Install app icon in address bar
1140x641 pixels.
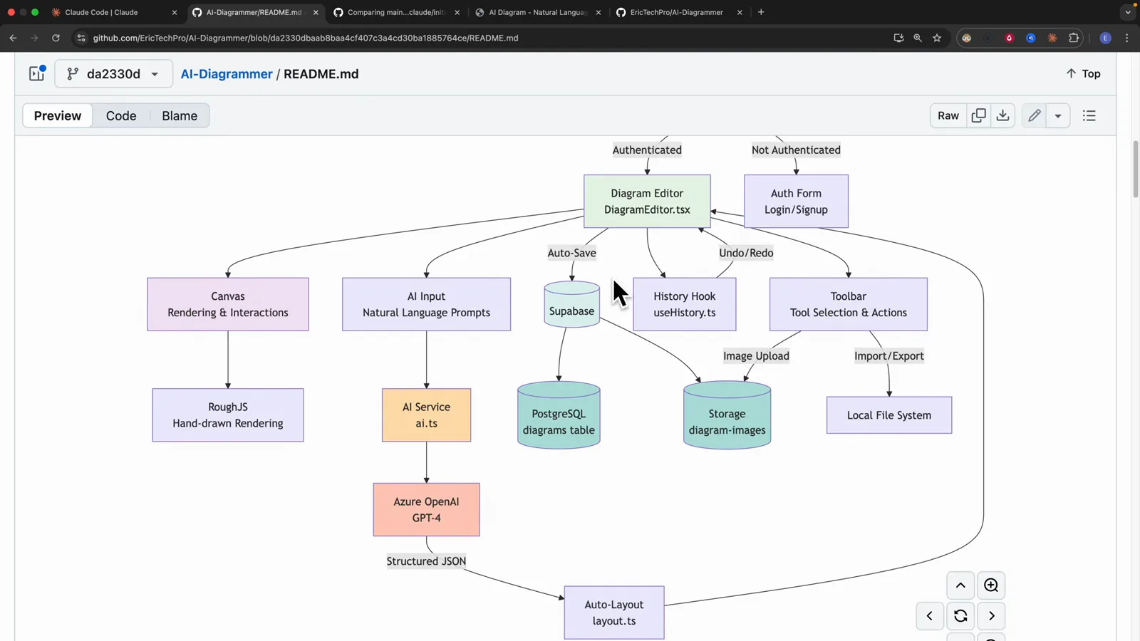898,38
